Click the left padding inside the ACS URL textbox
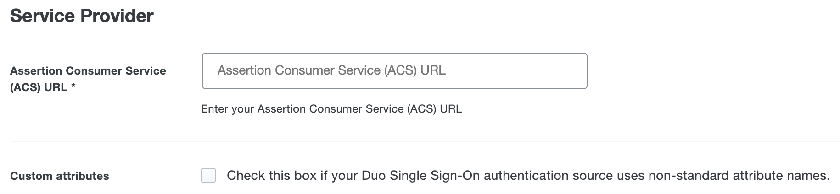The image size is (840, 194). click(209, 71)
